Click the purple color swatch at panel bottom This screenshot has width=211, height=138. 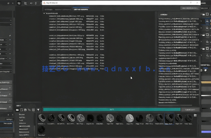pos(206,132)
